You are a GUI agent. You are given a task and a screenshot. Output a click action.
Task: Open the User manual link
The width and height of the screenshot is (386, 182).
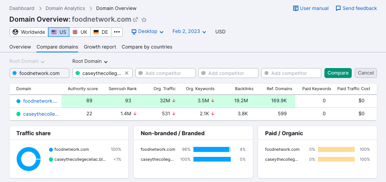[311, 8]
